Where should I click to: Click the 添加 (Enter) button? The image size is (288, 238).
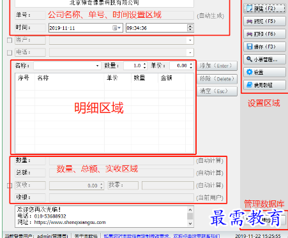tap(217, 66)
